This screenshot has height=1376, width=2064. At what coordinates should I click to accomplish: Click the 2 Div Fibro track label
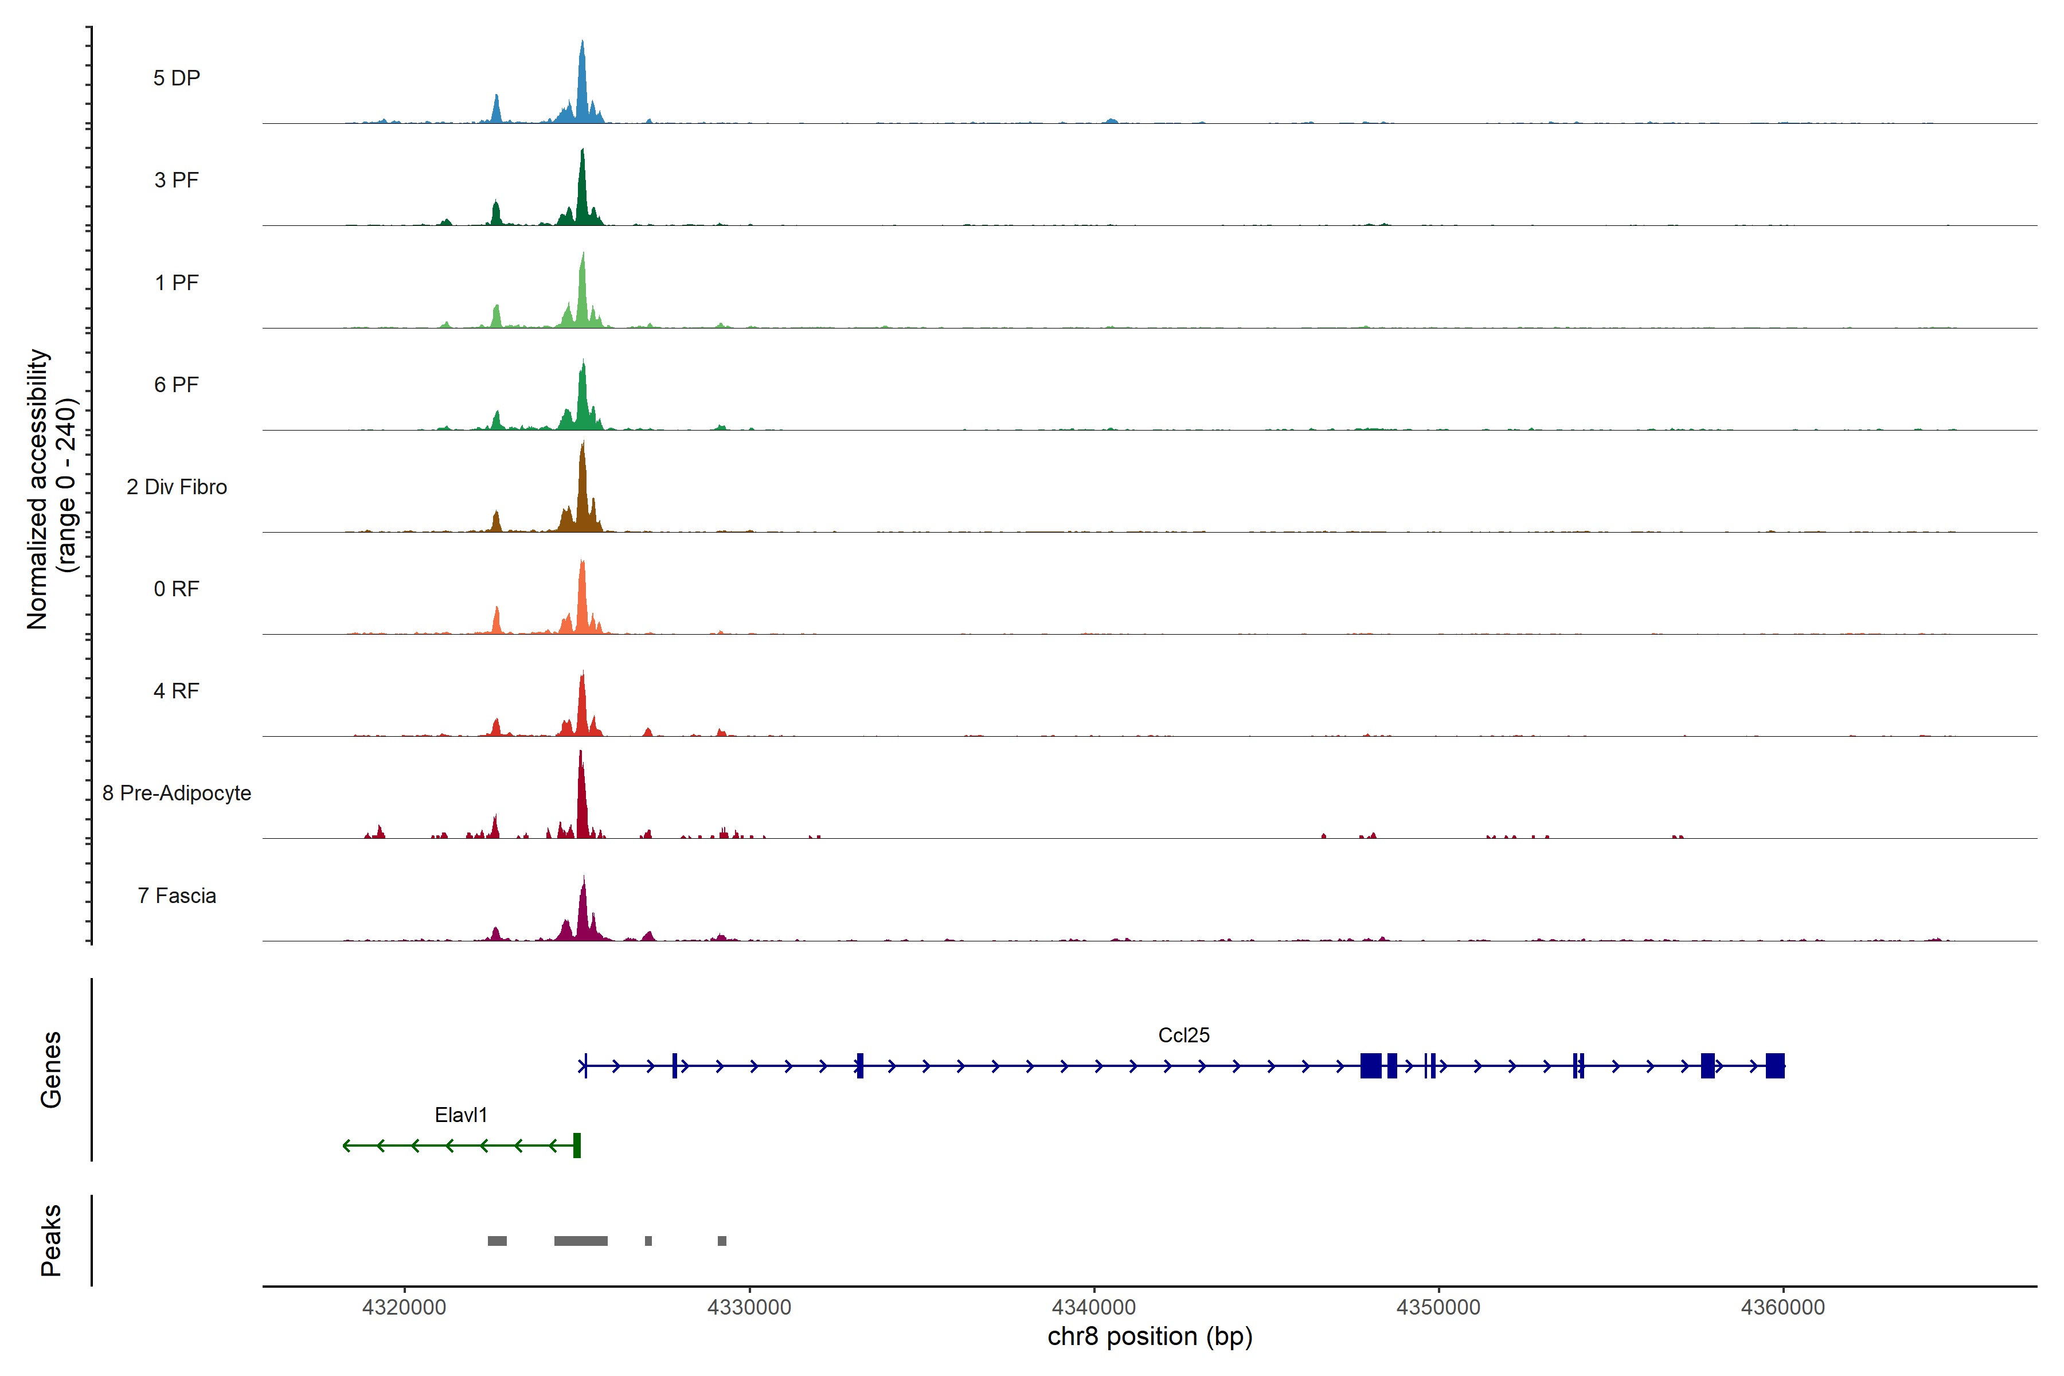(177, 487)
